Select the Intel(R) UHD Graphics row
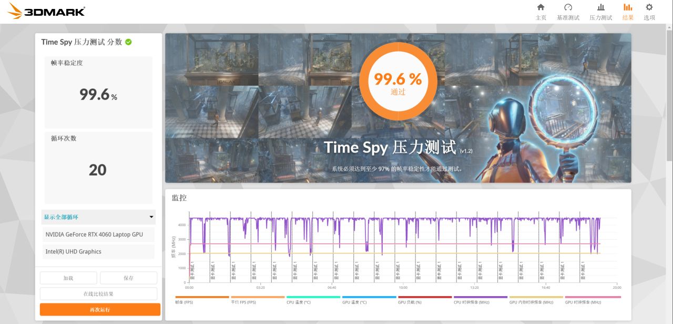 pos(98,251)
